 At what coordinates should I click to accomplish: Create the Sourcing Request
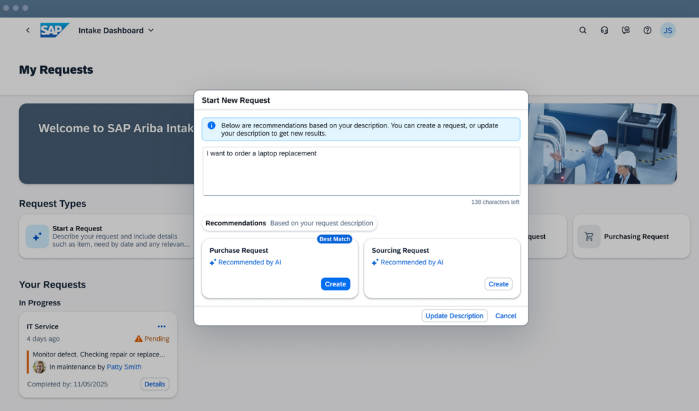pos(498,284)
